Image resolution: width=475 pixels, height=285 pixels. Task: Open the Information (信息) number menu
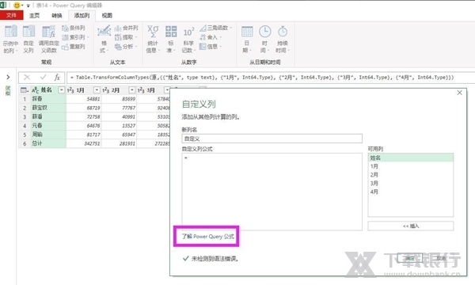pyautogui.click(x=211, y=47)
